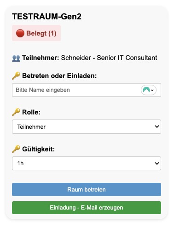Click Einladung - E-Mail erzeugen button
Image resolution: width=174 pixels, height=228 pixels.
click(x=87, y=208)
